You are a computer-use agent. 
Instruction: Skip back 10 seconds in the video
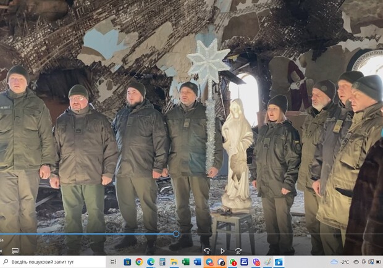pos(207,251)
